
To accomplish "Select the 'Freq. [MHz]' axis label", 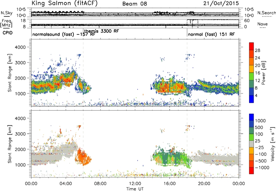I will 6,23.
